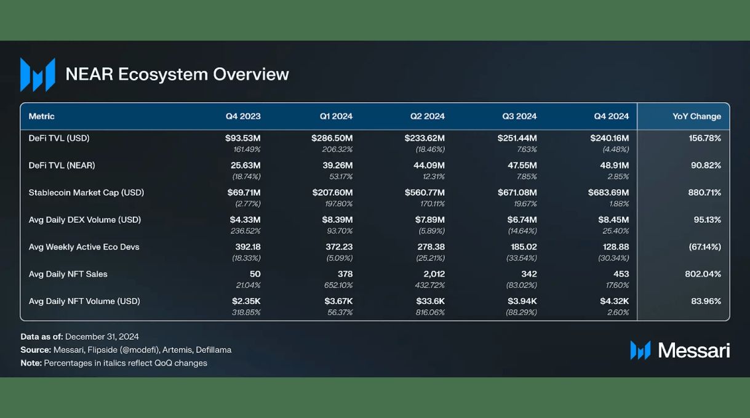Click the Stablecoin Market Cap (USD) label
750x418 pixels.
pyautogui.click(x=86, y=193)
